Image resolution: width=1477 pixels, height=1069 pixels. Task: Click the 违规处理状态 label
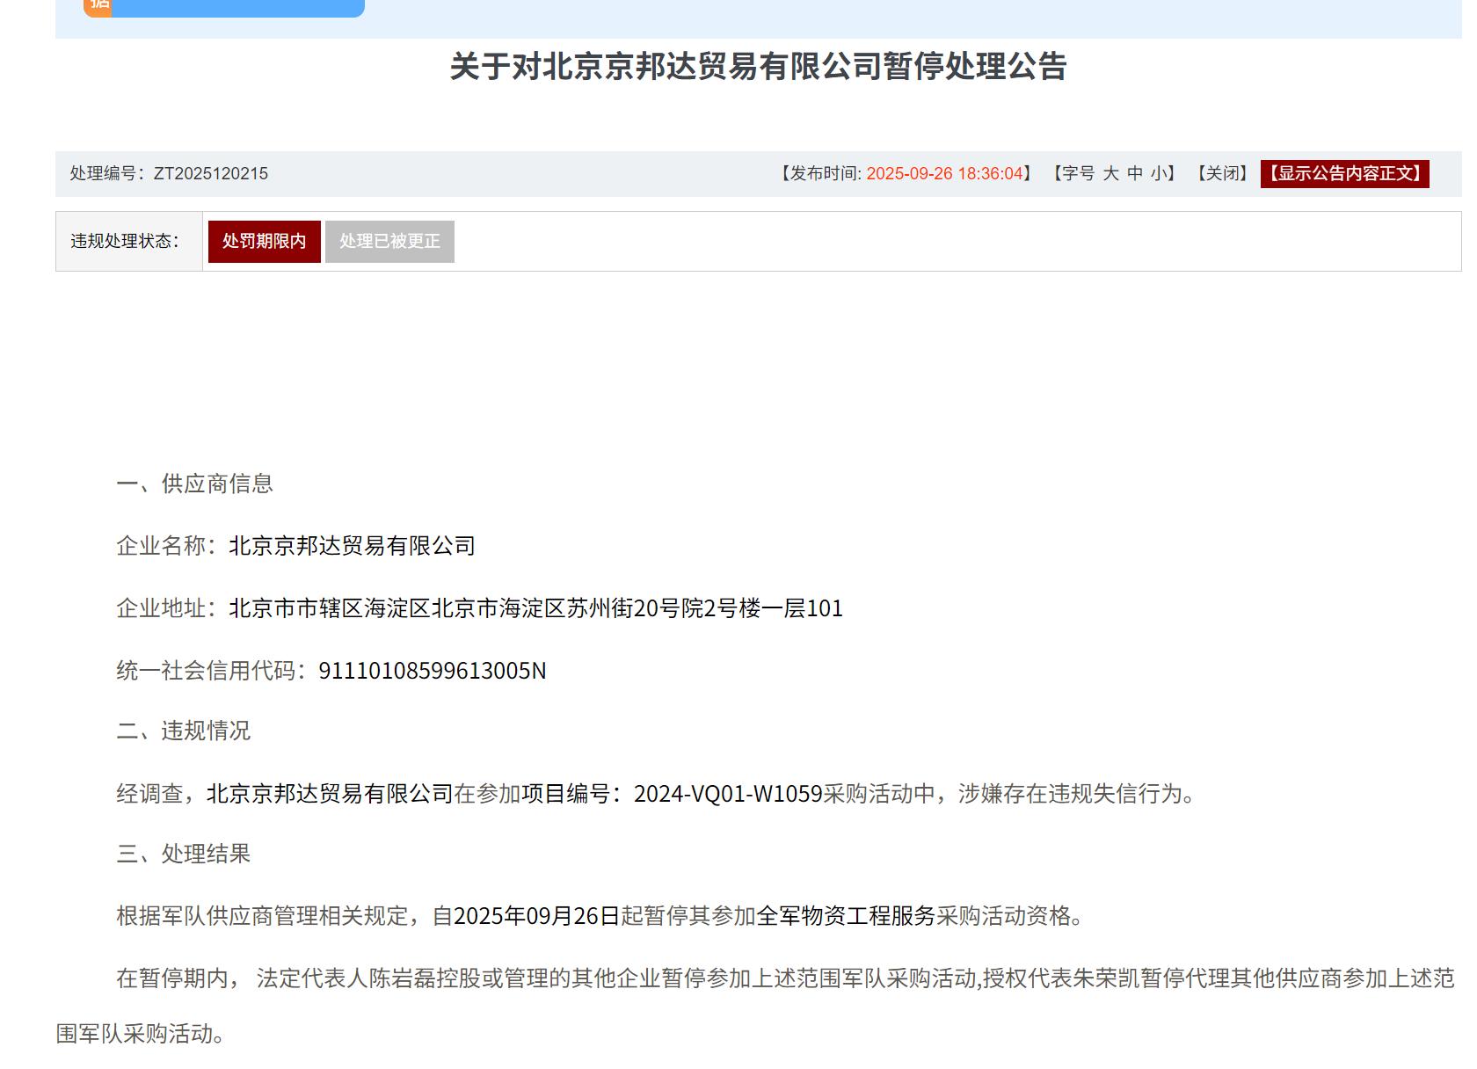[x=125, y=241]
